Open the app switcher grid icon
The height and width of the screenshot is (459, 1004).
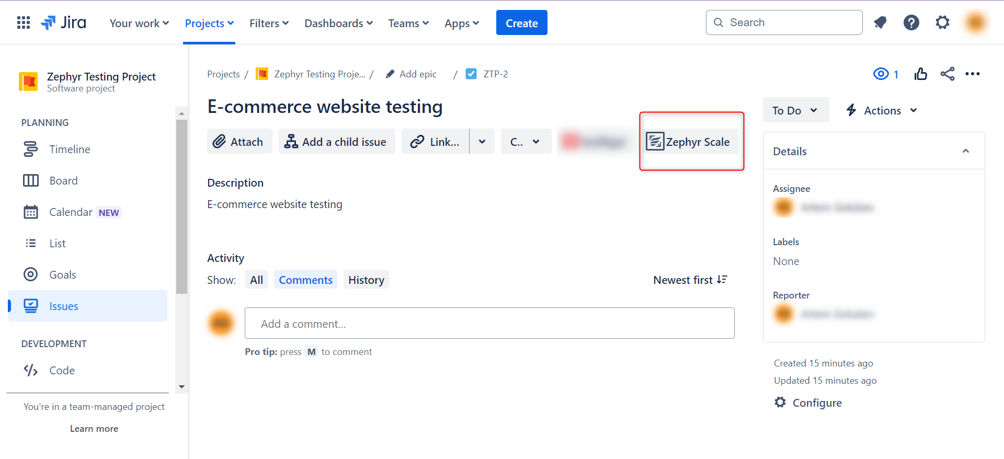coord(24,22)
